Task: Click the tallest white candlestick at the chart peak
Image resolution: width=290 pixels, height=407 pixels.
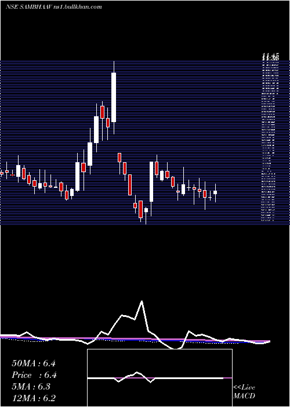Action: (x=114, y=97)
